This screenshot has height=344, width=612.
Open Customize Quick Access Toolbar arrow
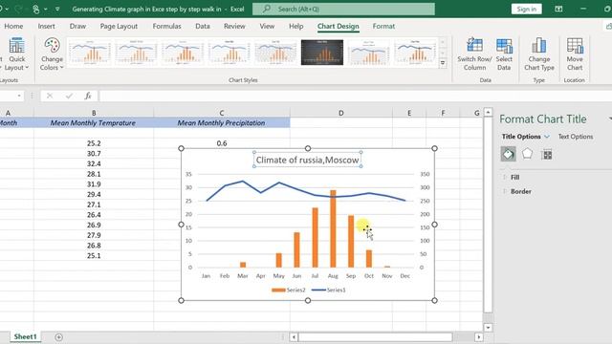tap(57, 9)
